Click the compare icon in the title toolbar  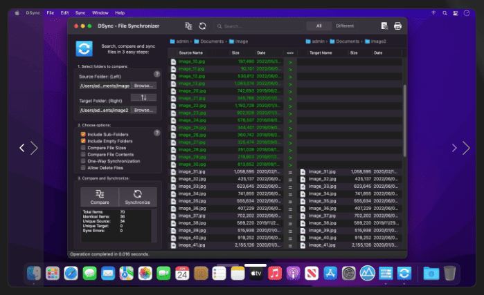(x=188, y=26)
